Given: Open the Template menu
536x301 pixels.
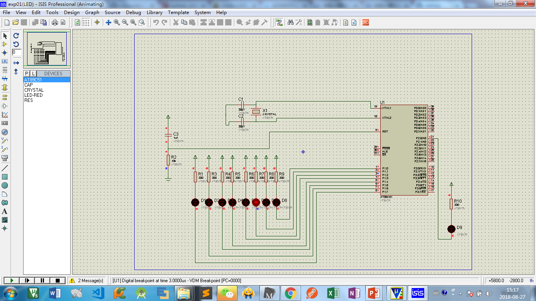Looking at the screenshot, I should click(179, 12).
